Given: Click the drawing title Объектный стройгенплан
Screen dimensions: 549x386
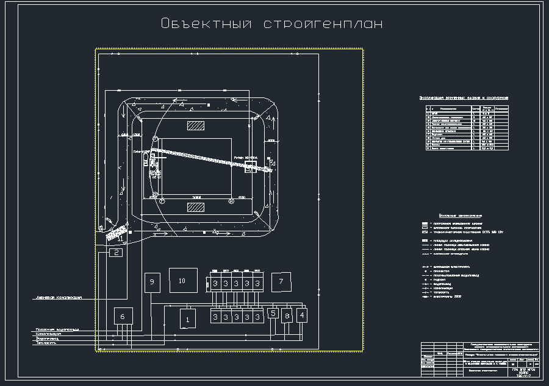Looking at the screenshot, I should click(271, 23).
